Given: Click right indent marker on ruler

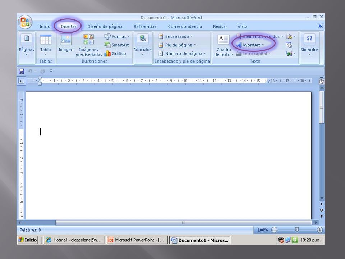Looking at the screenshot, I should point(267,81).
